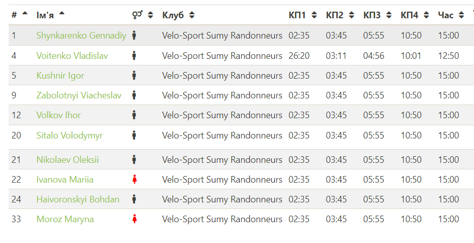Sort by КП3 checkpoint column
Screen dimensions: 474x243
click(x=389, y=15)
